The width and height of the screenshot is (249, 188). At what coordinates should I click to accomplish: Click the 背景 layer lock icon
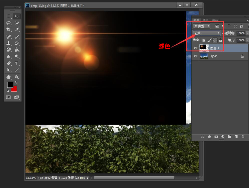click(x=242, y=56)
